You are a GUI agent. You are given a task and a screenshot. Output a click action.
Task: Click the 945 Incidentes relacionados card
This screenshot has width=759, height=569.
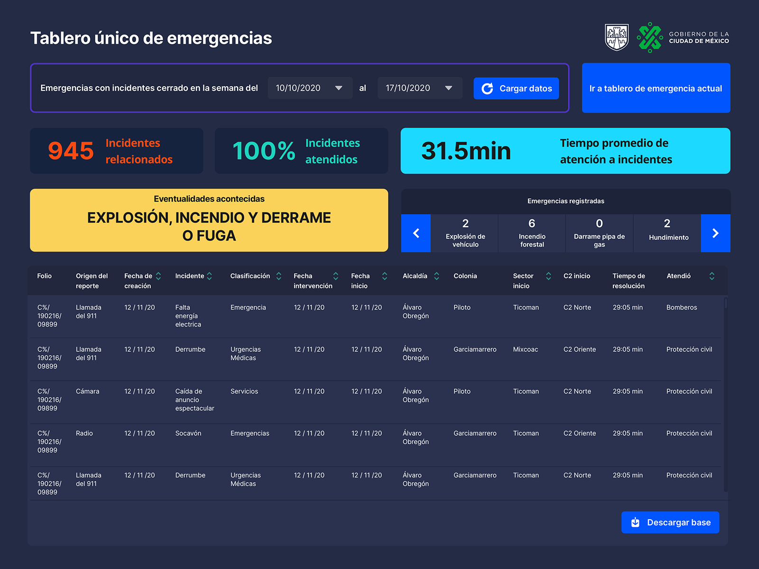tap(117, 151)
